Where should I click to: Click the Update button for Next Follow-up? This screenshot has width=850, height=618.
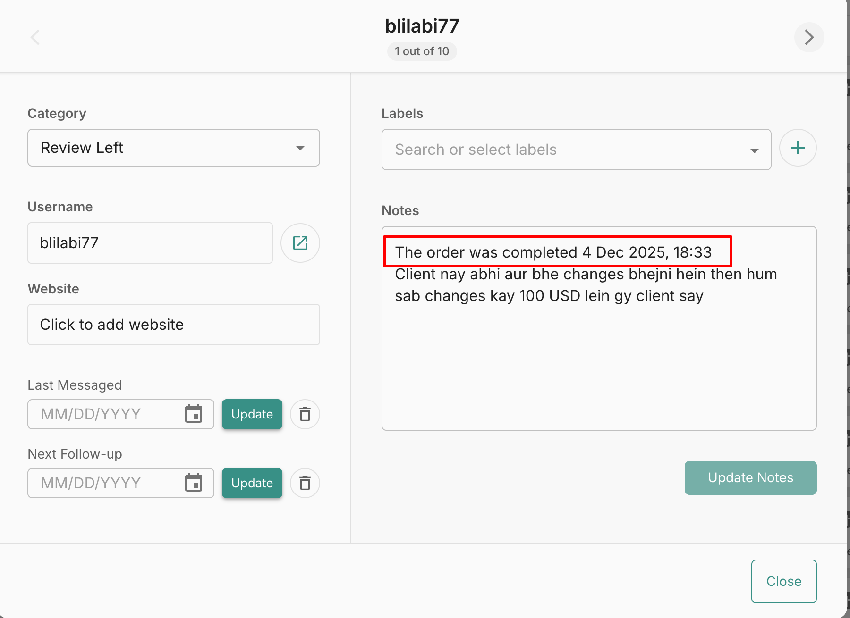click(252, 483)
